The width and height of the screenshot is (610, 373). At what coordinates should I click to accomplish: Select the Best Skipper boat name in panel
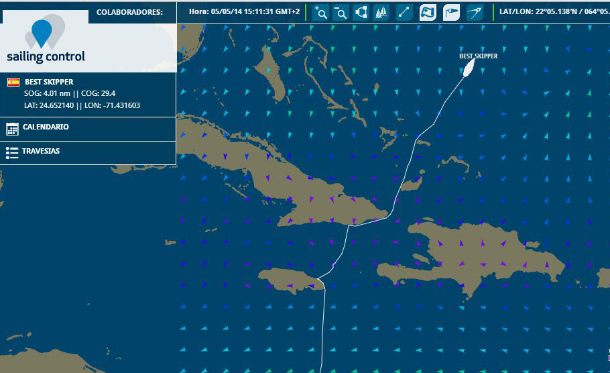tap(49, 82)
